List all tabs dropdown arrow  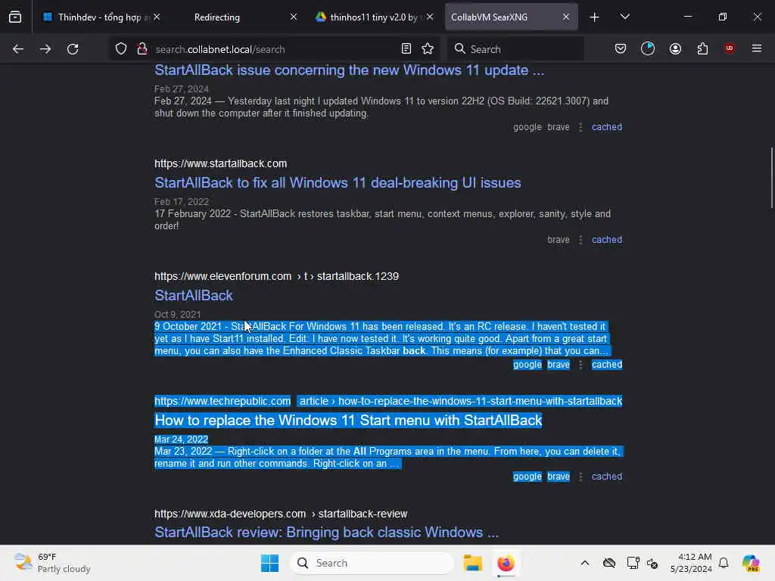624,17
